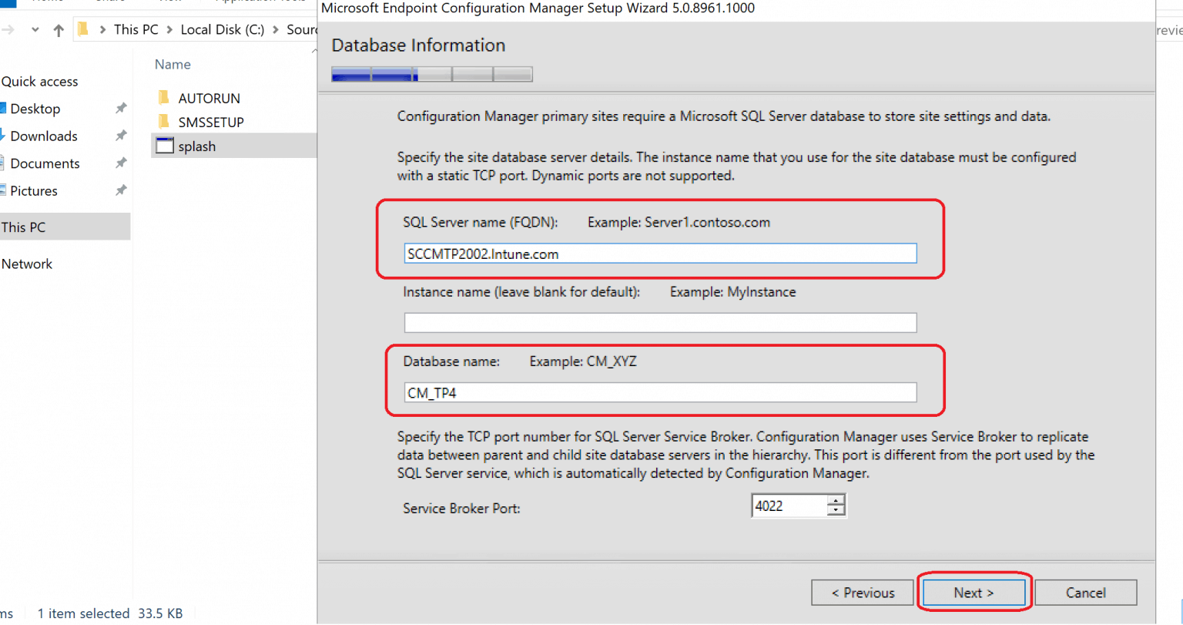This screenshot has width=1183, height=625.
Task: Expand the chevron before This PC breadcrumb
Action: pyautogui.click(x=102, y=30)
